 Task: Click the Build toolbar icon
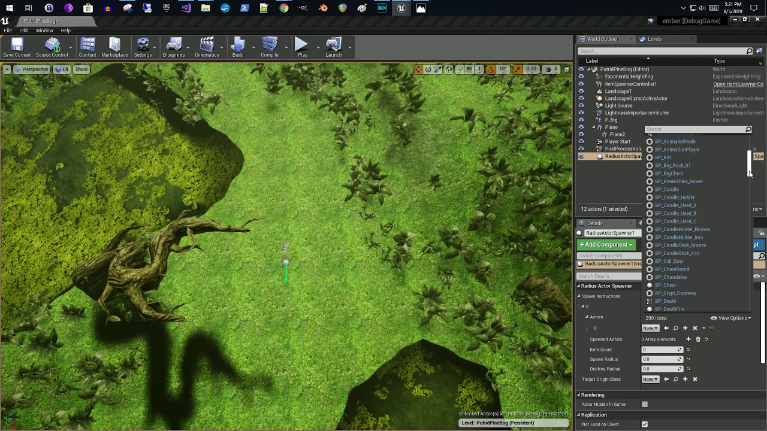[x=238, y=48]
